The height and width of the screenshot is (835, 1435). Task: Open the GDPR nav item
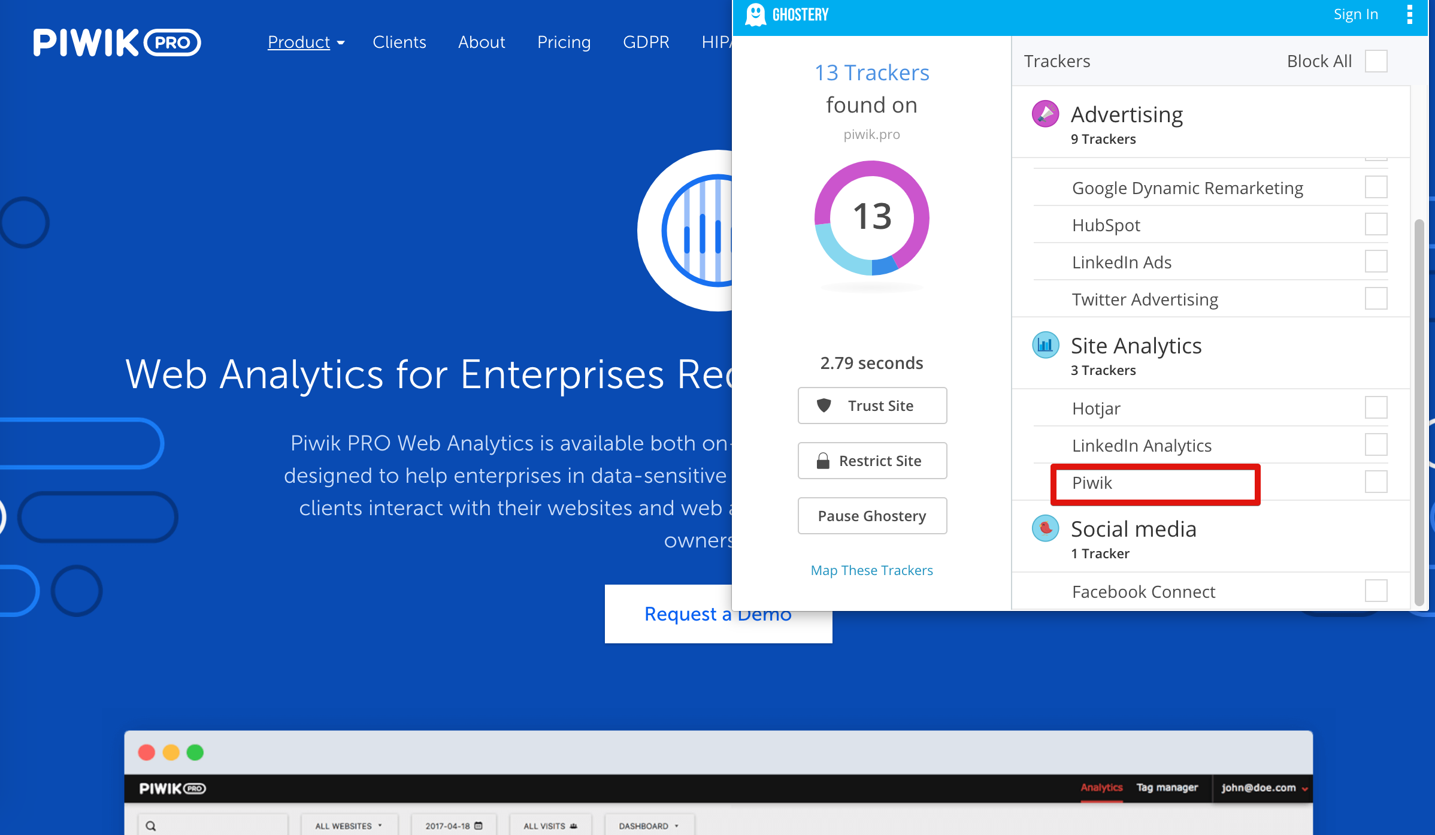click(646, 42)
